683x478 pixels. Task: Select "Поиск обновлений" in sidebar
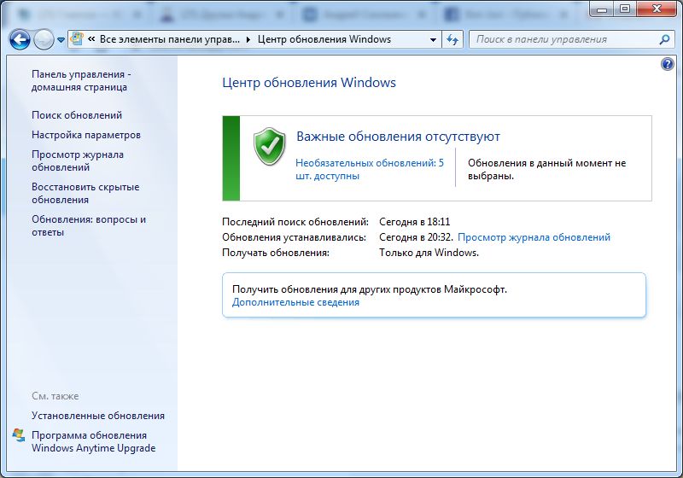(77, 115)
